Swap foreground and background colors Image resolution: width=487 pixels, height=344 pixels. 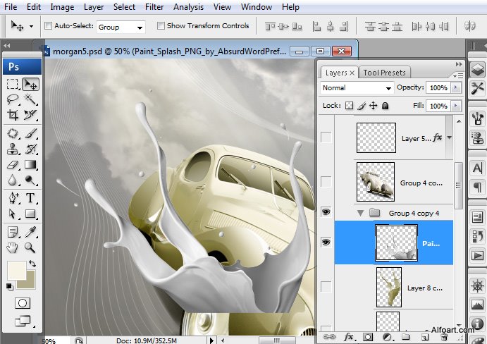tap(32, 264)
